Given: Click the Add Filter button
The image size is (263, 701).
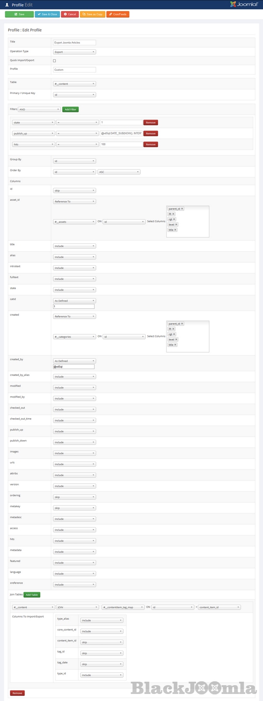Looking at the screenshot, I should coord(70,109).
